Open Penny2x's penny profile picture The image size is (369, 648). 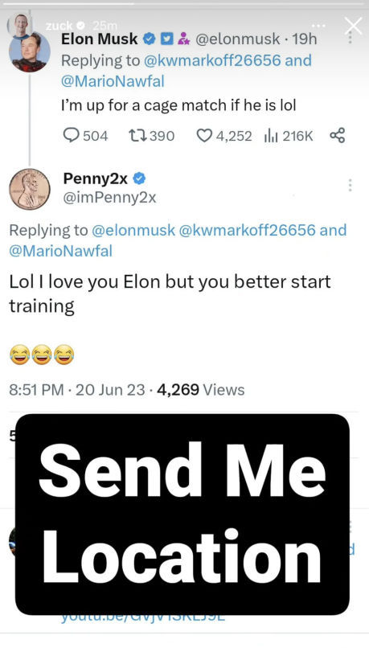pos(30,189)
